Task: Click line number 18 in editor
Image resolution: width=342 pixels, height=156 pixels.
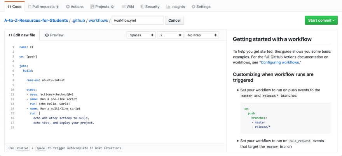Action: coord(12,127)
